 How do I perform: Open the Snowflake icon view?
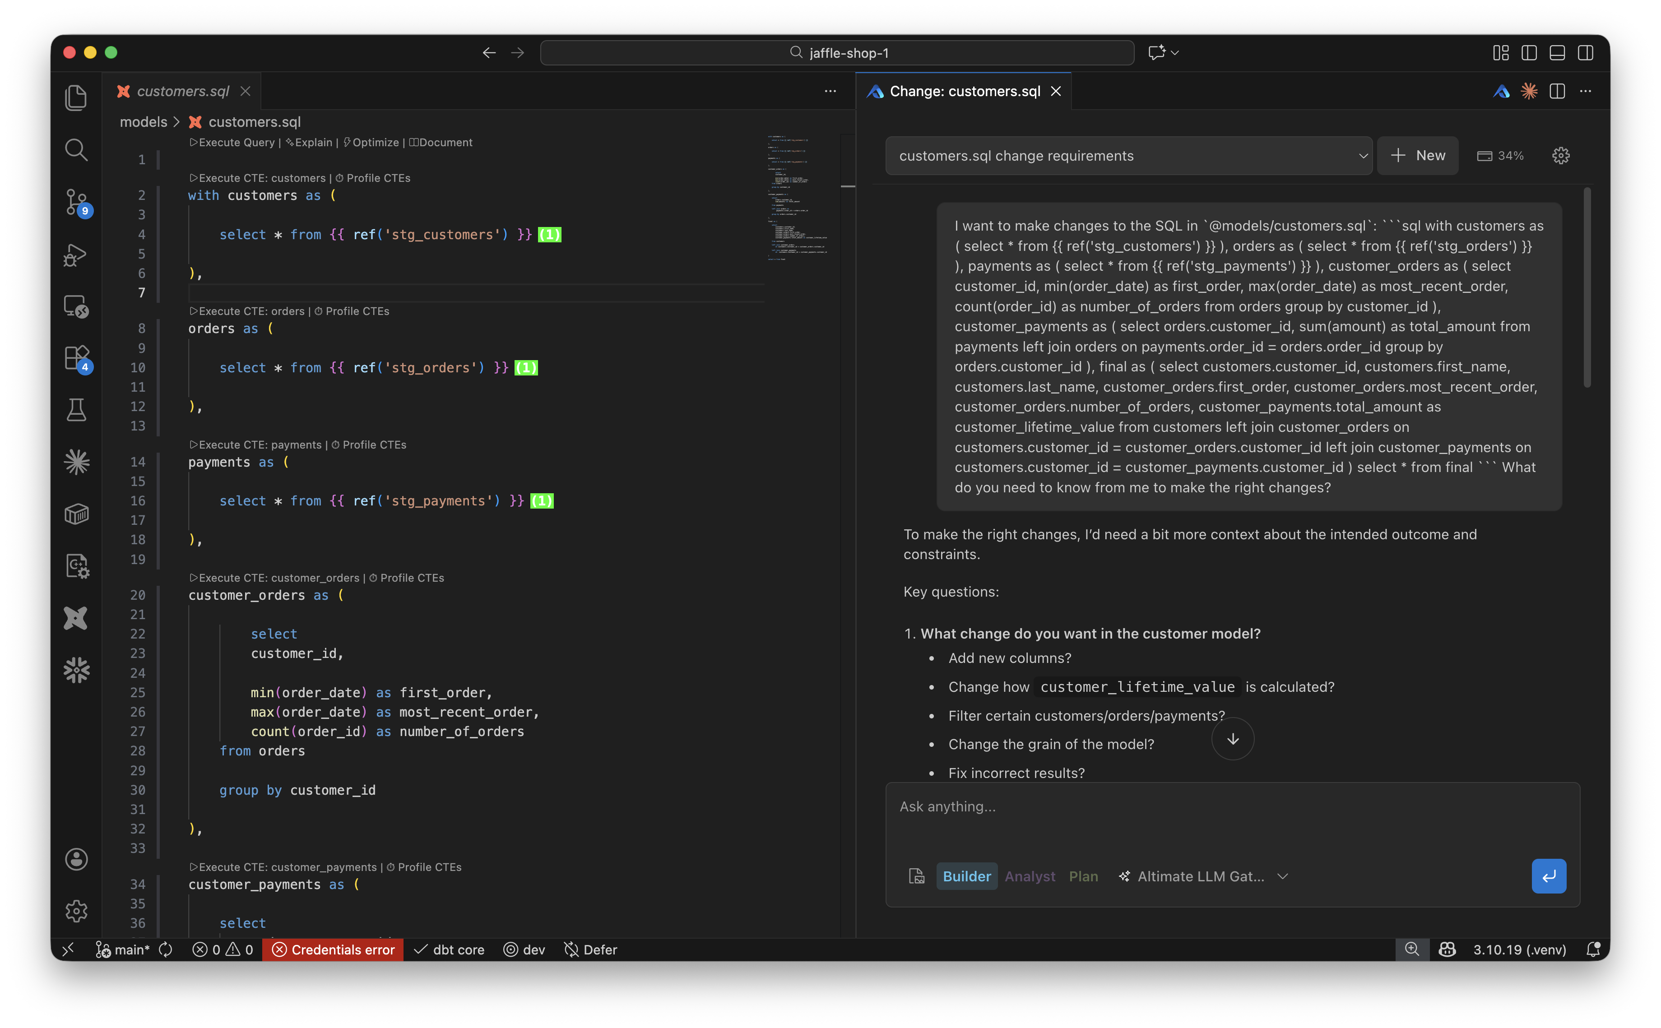click(x=76, y=671)
